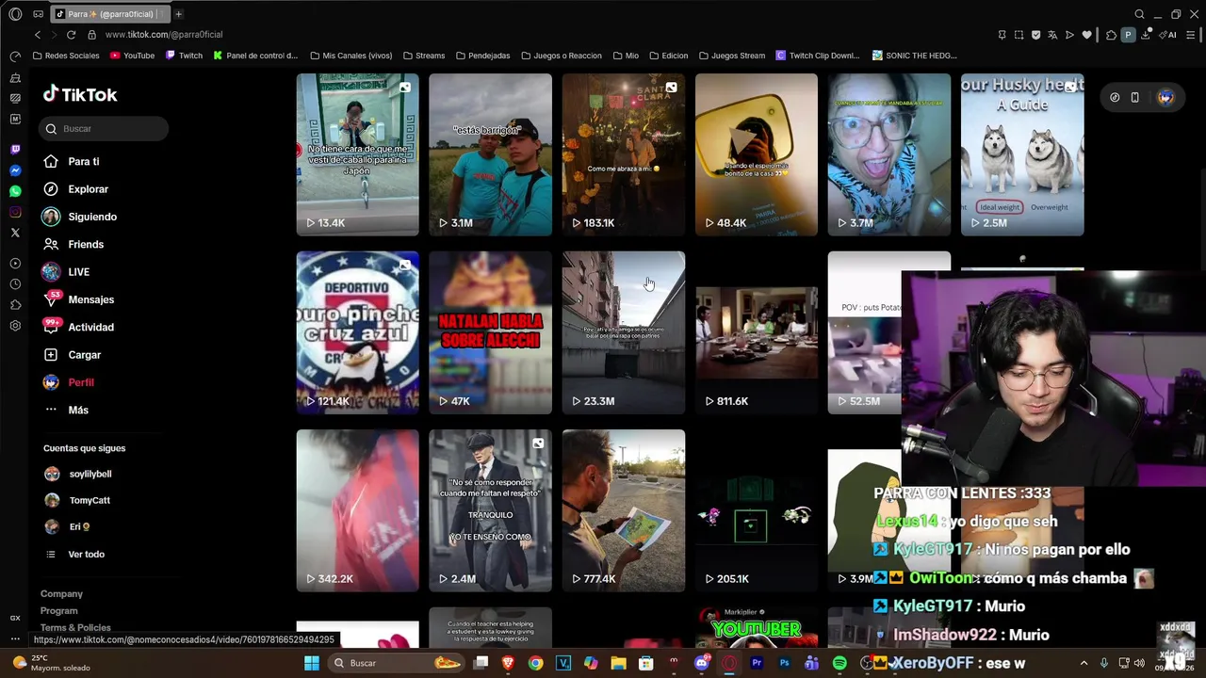This screenshot has width=1206, height=678.
Task: Expand the Juegos Stream bookmark folder
Action: (x=731, y=56)
